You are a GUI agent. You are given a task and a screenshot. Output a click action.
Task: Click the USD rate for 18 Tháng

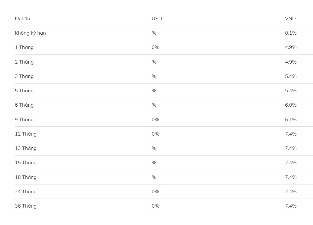(154, 177)
